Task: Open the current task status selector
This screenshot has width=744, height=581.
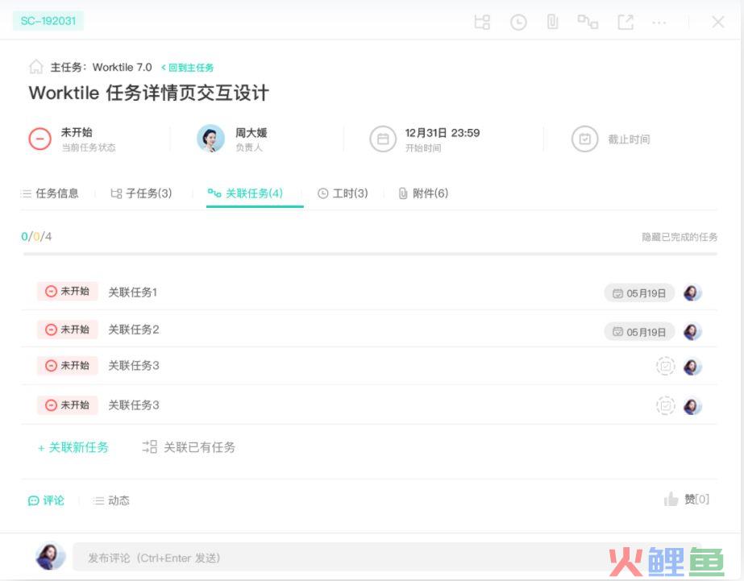Action: pyautogui.click(x=73, y=139)
